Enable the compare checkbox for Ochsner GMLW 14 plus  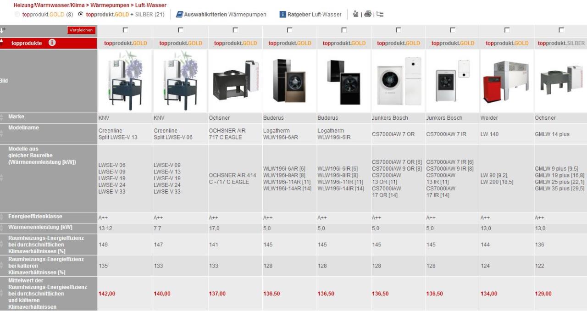point(561,30)
